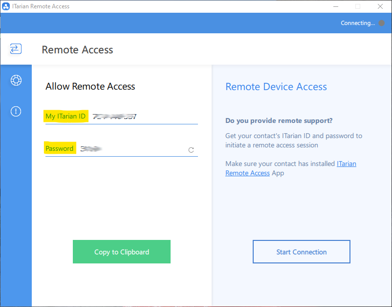Image resolution: width=392 pixels, height=307 pixels.
Task: Click the Allow Remote Access heading
Action: pos(90,87)
